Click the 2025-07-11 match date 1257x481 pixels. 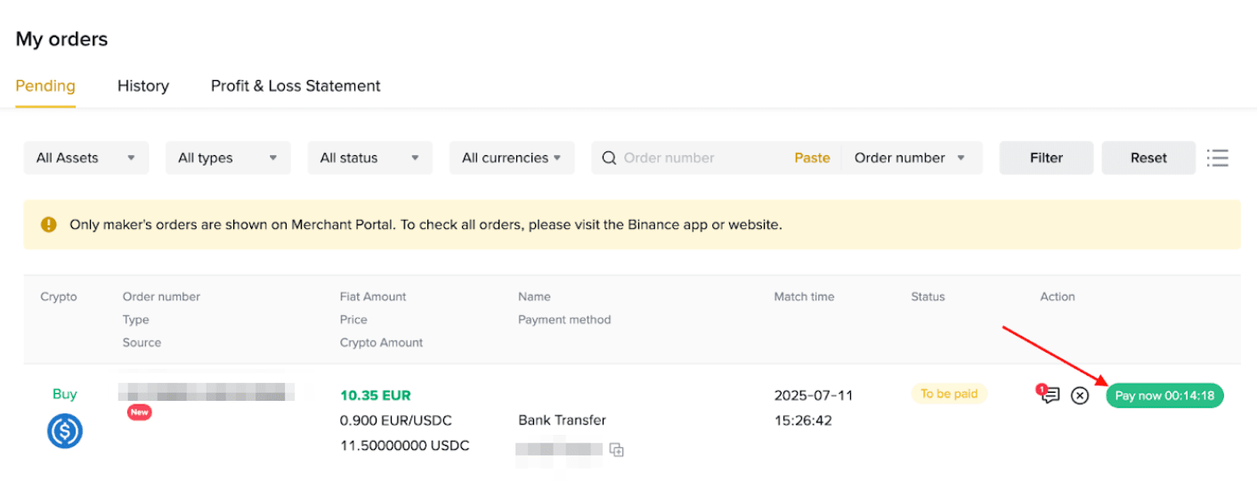(814, 395)
